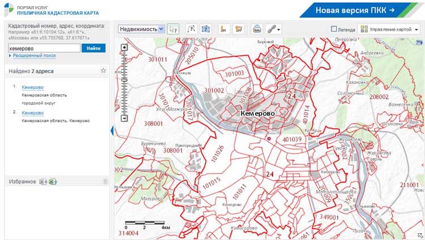Open the Недвижимость dropdown
The image size is (425, 240).
(141, 29)
